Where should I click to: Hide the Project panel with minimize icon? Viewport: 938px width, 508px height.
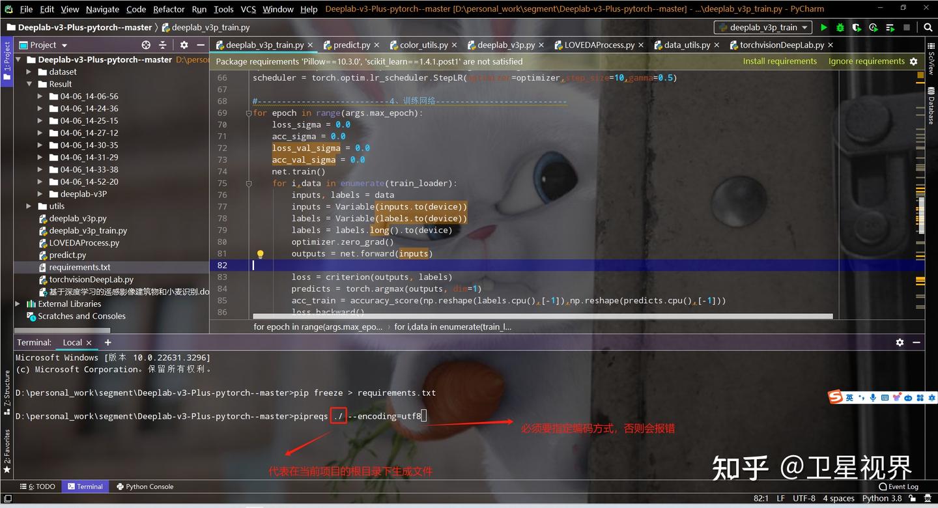[200, 45]
